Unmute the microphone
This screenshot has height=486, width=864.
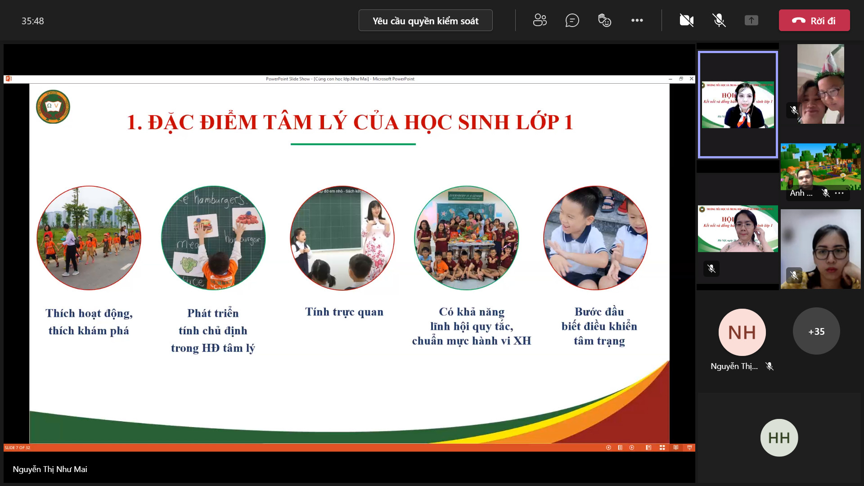(719, 20)
